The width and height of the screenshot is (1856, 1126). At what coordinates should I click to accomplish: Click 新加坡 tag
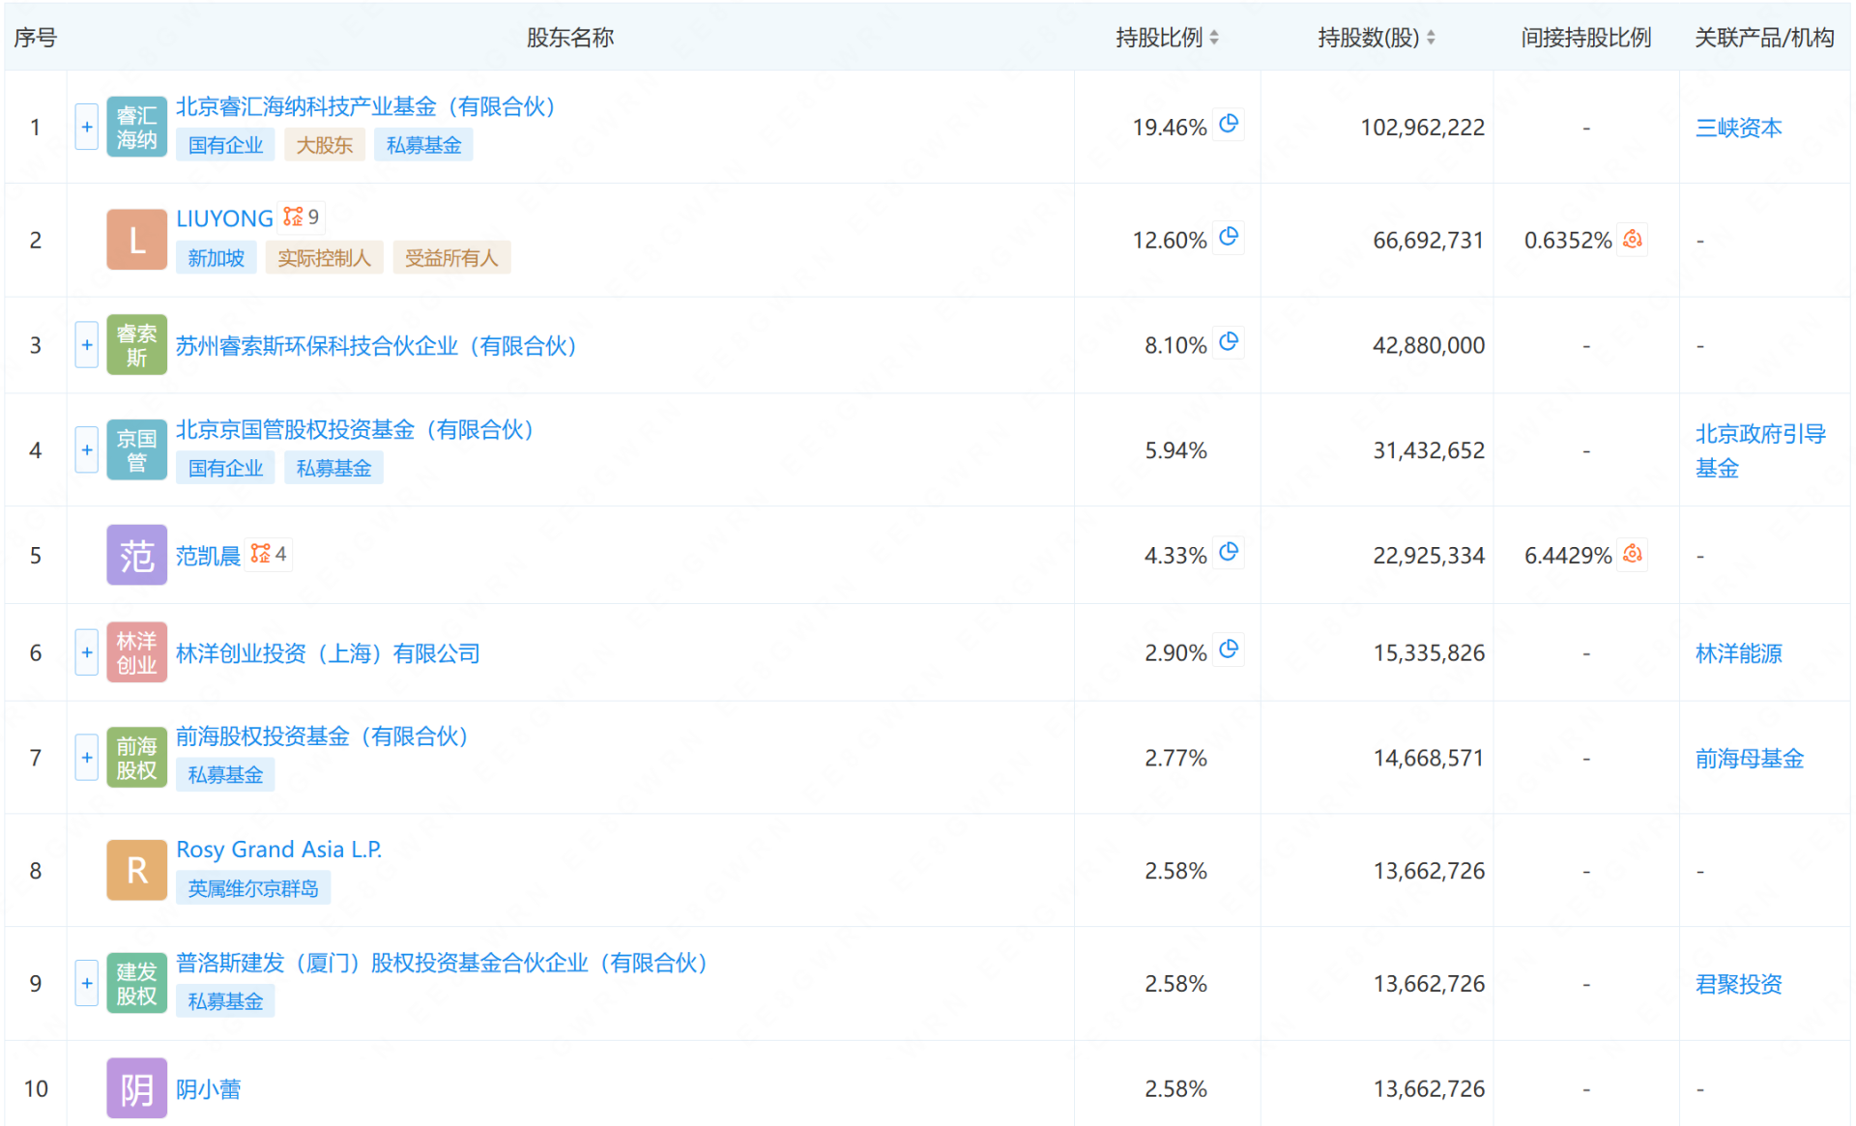[216, 258]
